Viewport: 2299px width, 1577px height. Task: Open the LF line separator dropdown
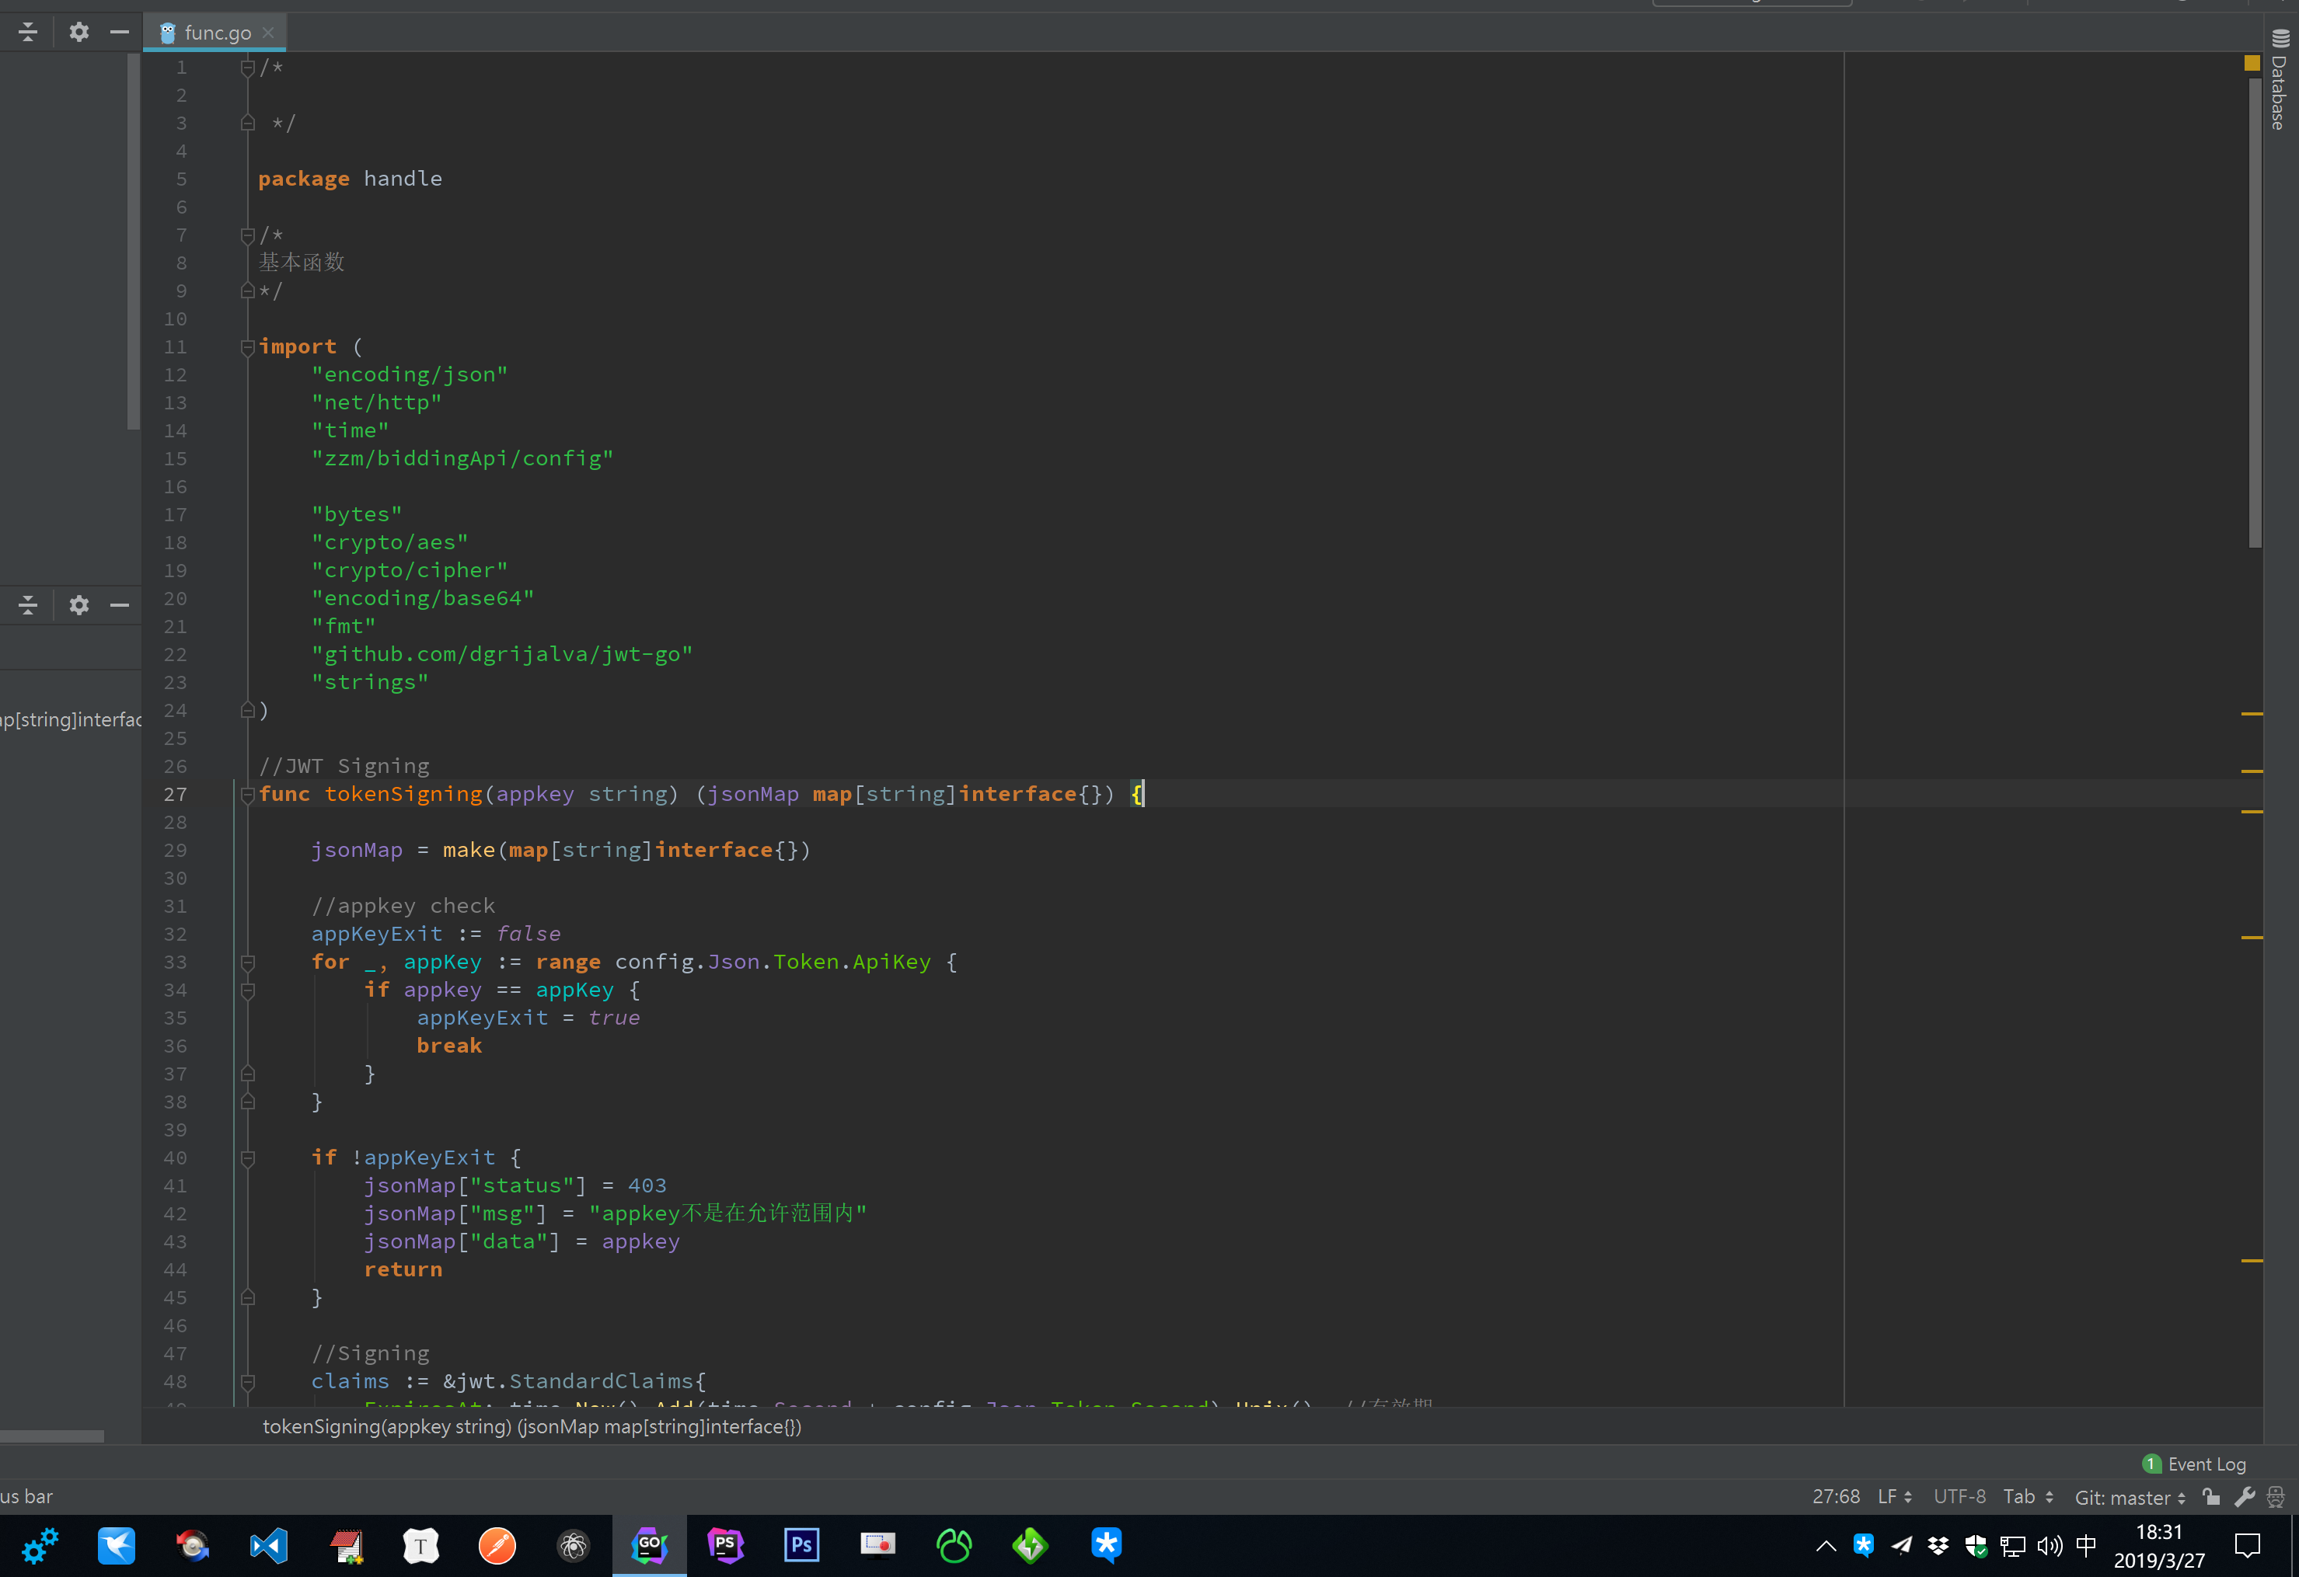(1894, 1497)
